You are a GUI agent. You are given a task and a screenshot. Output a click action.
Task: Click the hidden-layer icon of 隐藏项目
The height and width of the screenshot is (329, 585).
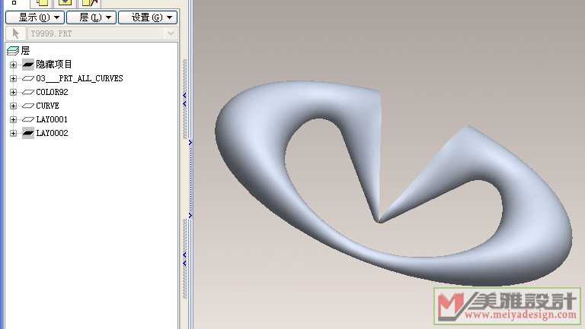[28, 65]
